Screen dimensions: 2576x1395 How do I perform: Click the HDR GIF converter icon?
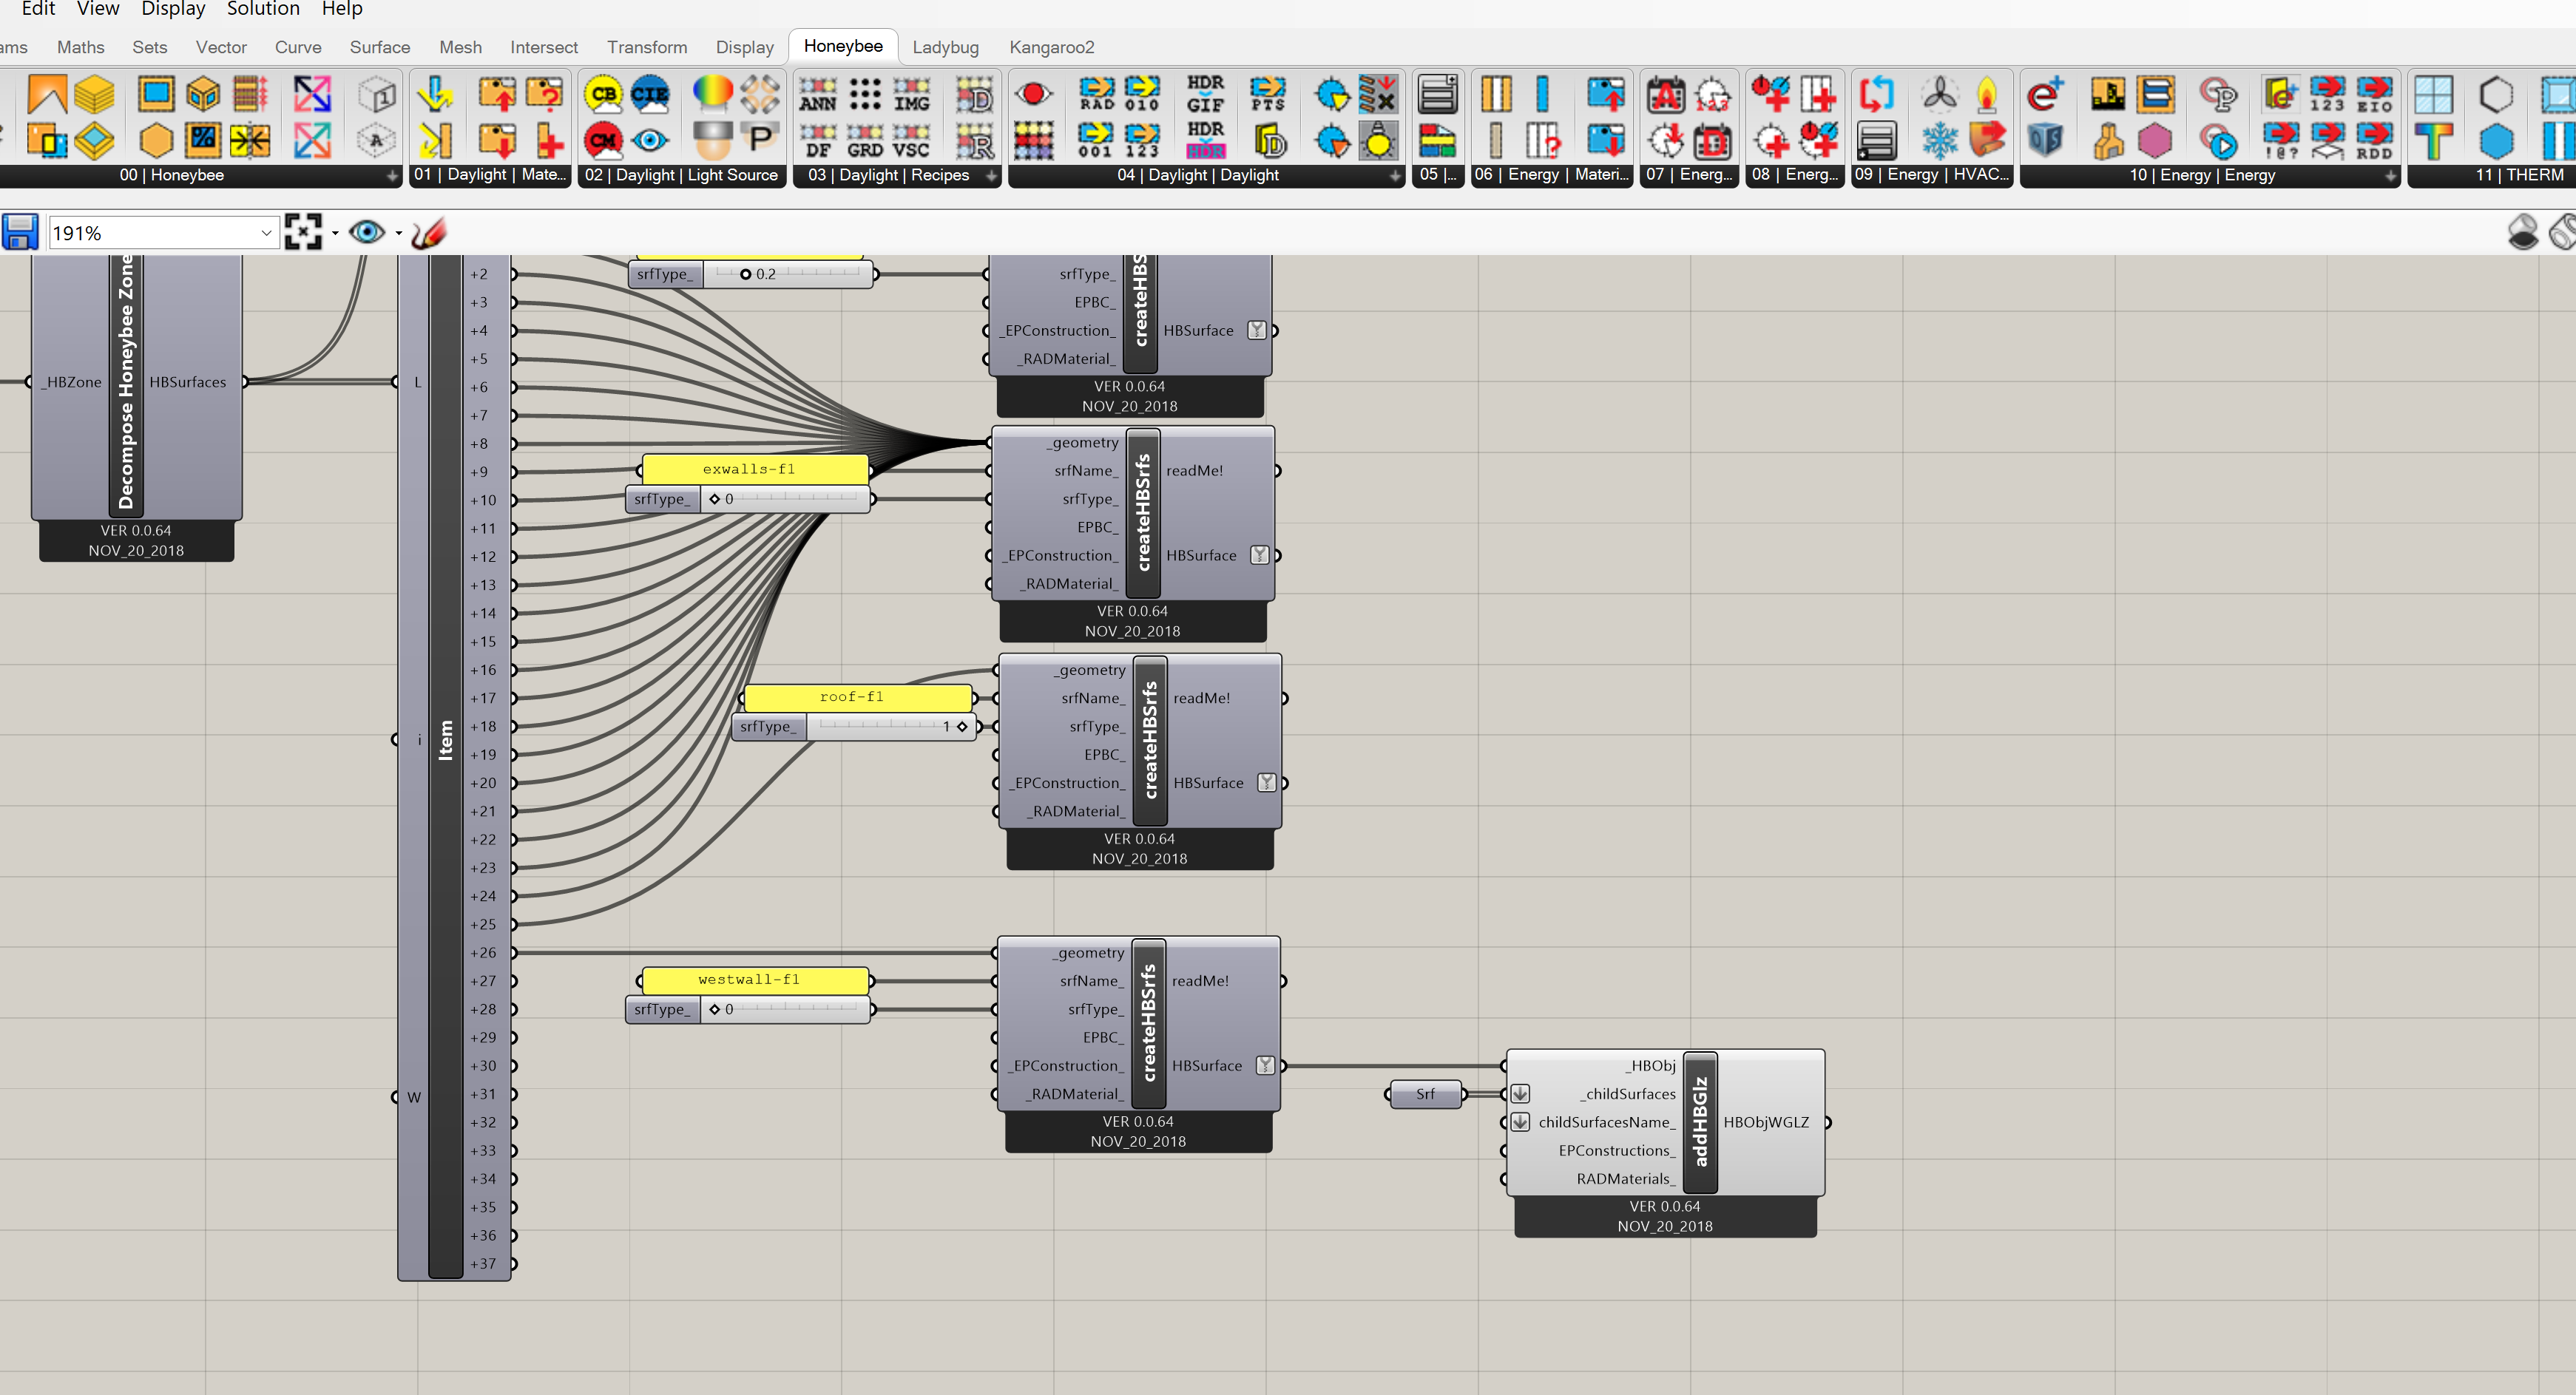[1205, 95]
